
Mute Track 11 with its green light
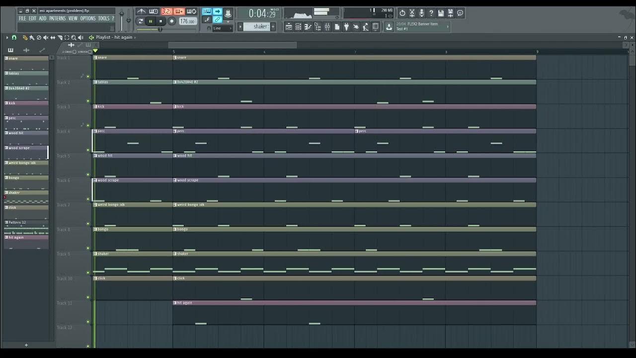point(88,322)
